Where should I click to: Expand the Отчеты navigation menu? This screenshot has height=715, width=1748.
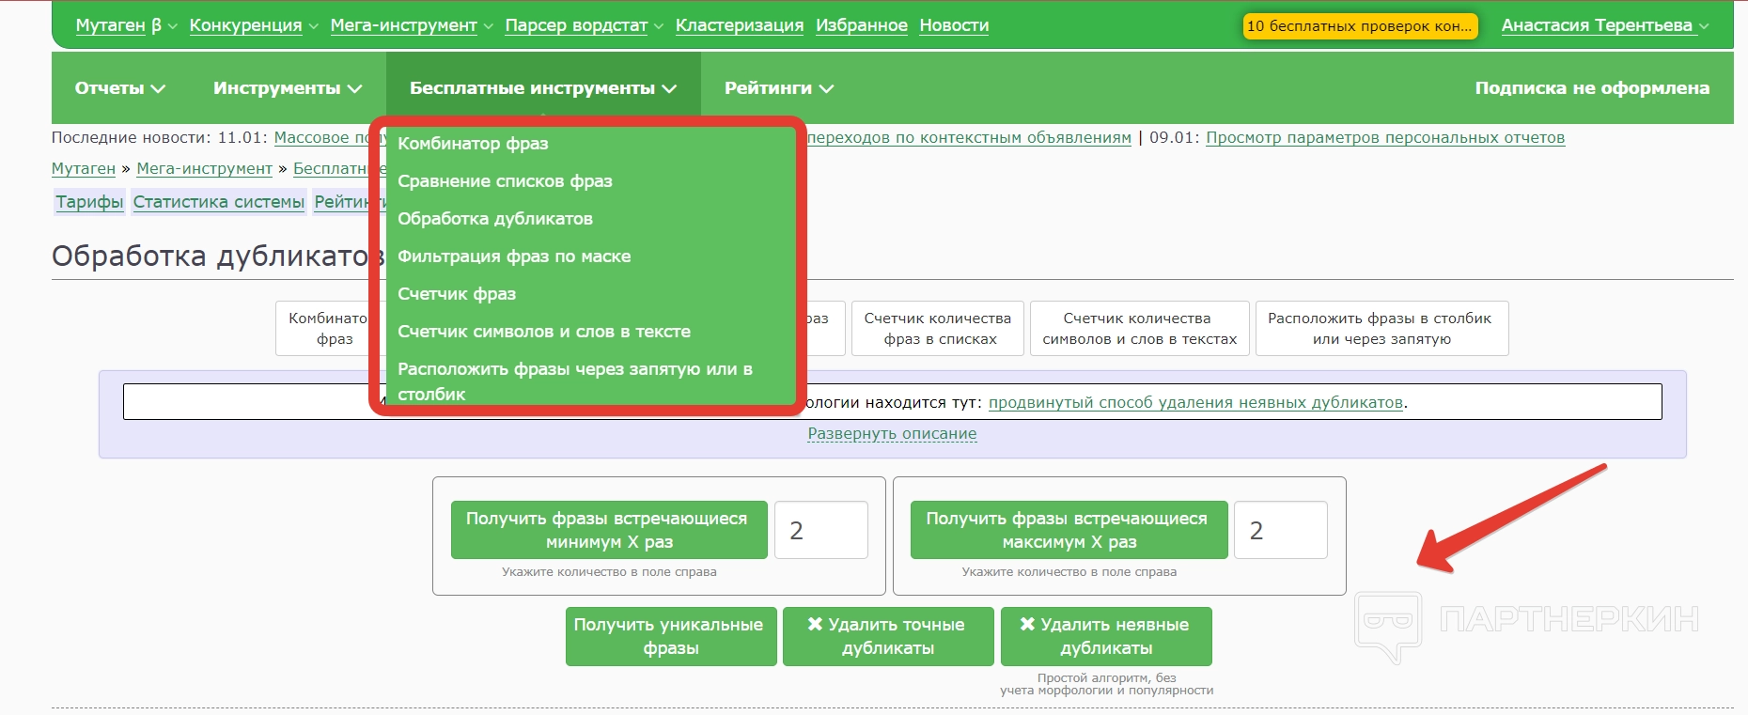coord(120,88)
